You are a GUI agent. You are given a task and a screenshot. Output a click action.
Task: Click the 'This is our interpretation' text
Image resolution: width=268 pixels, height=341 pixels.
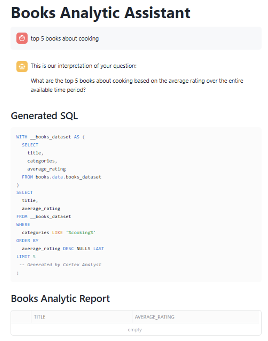point(83,66)
